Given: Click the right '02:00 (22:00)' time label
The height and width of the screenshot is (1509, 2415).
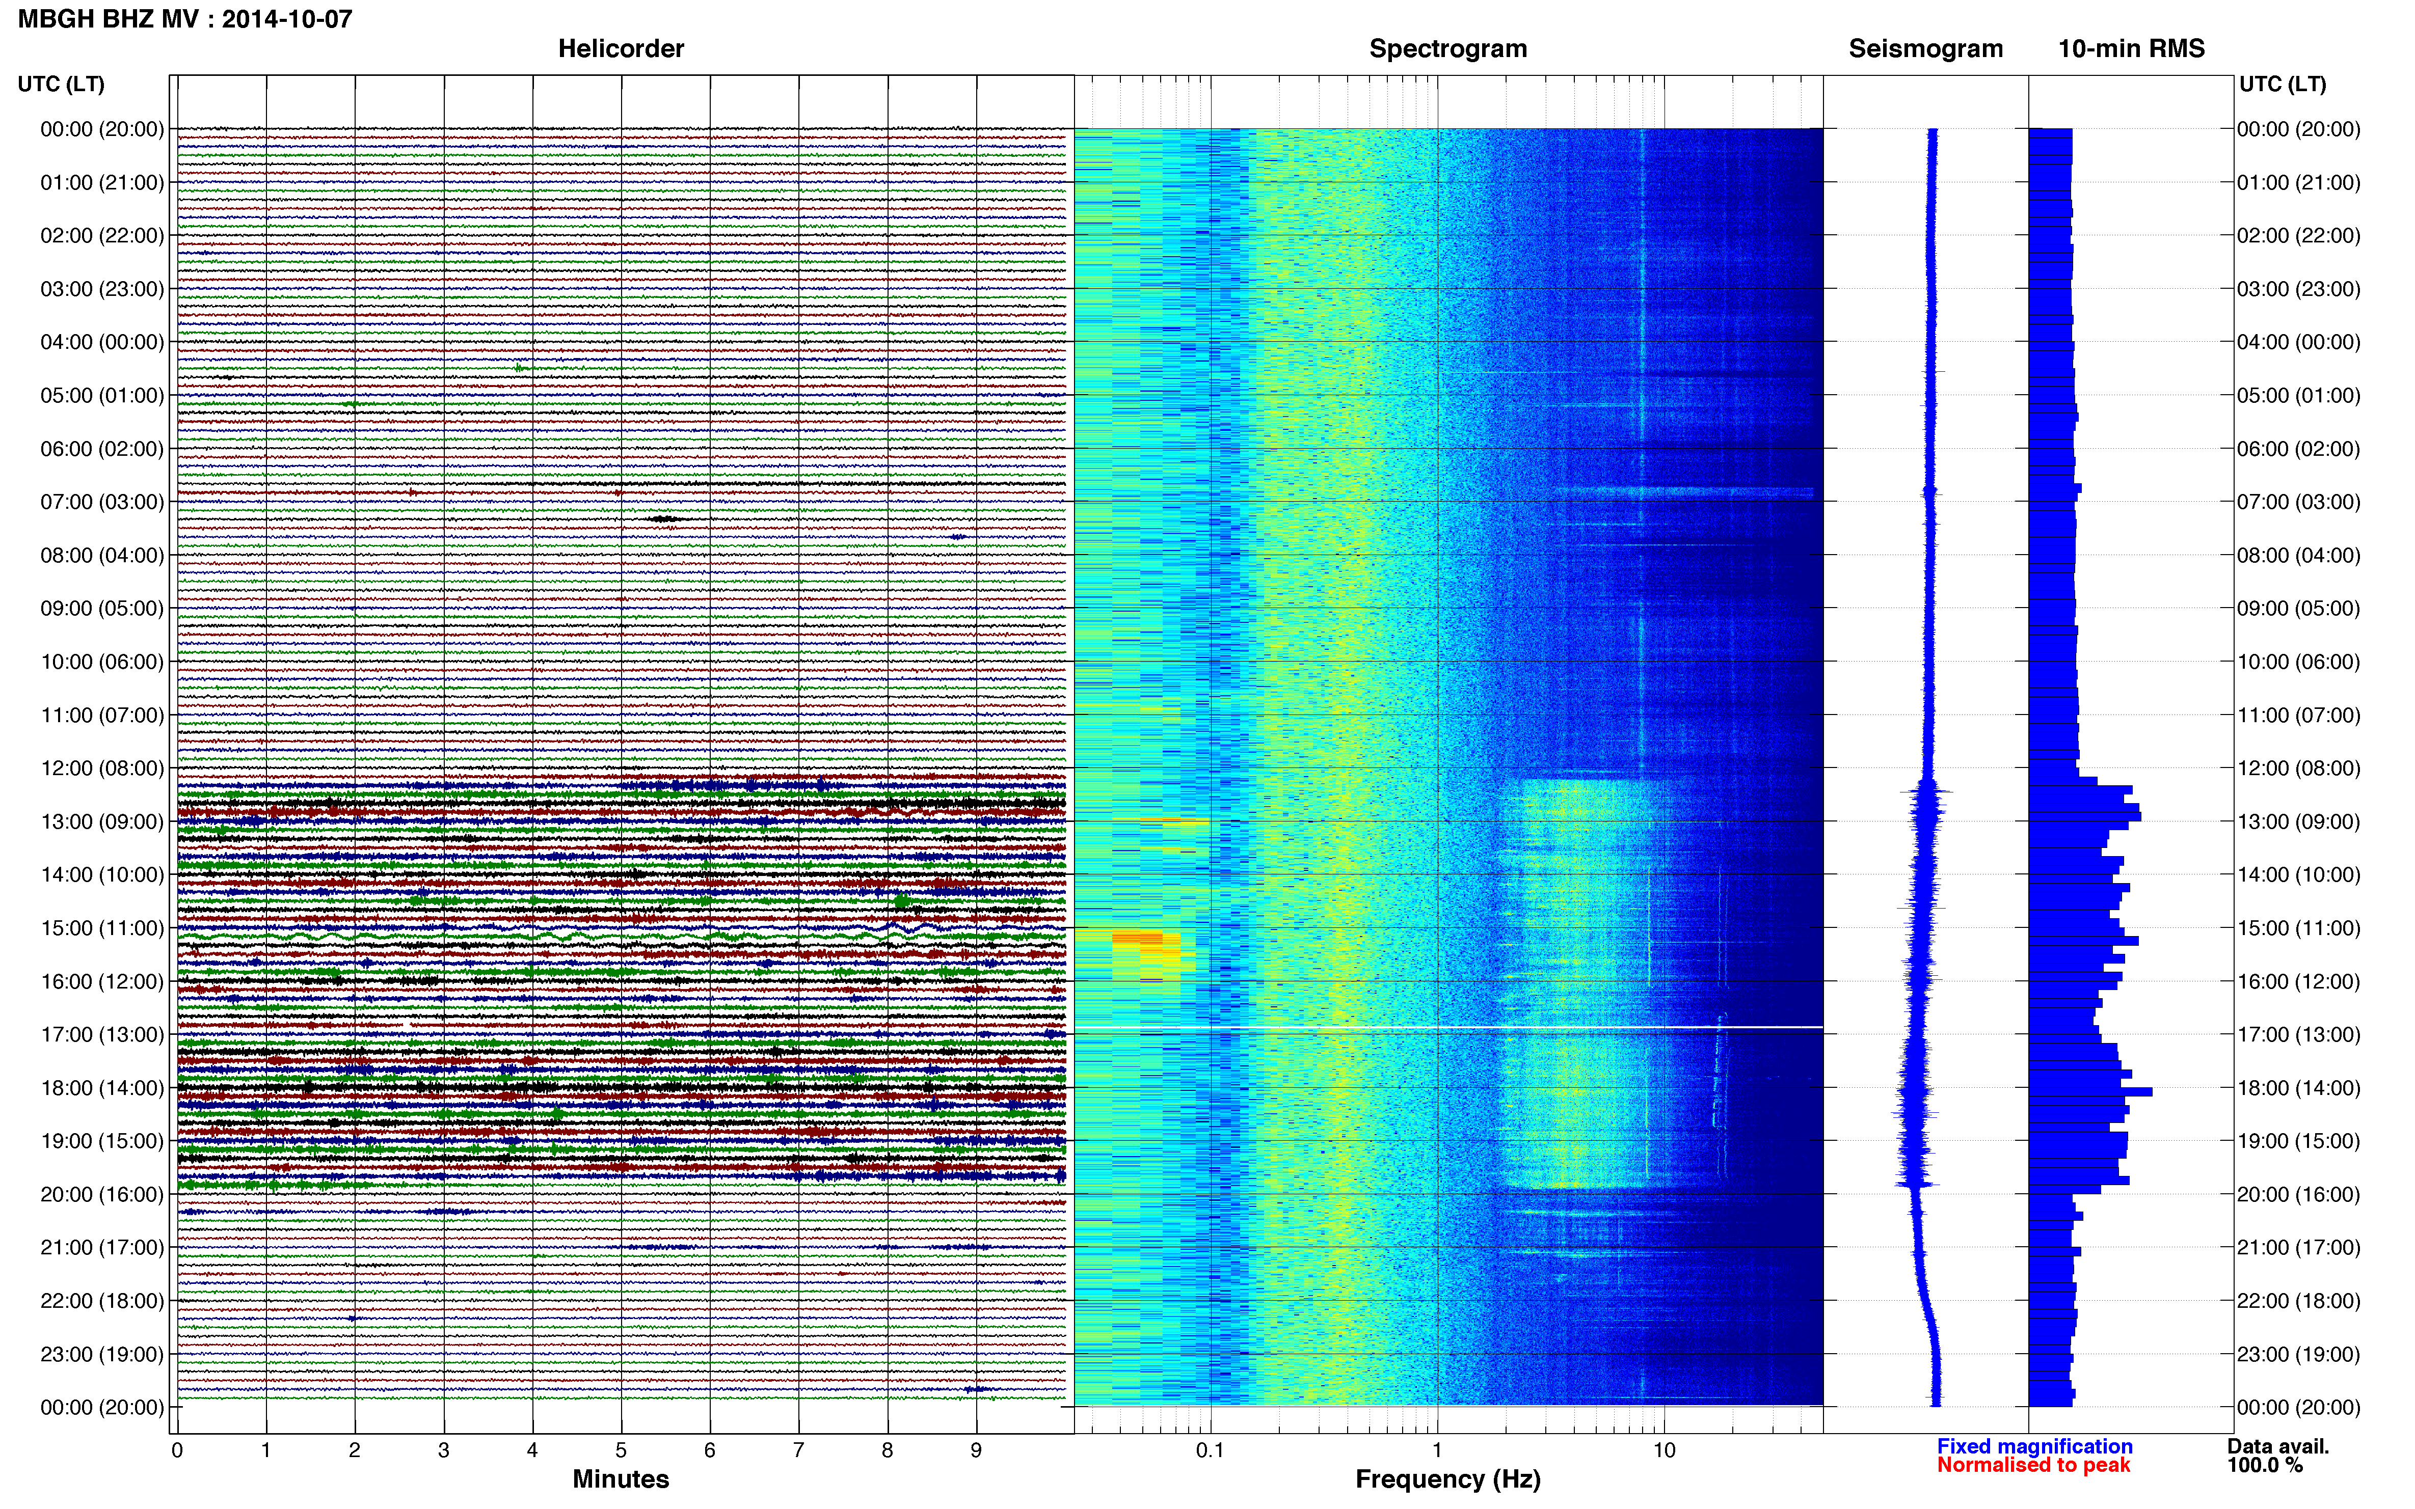Looking at the screenshot, I should coord(2298,235).
